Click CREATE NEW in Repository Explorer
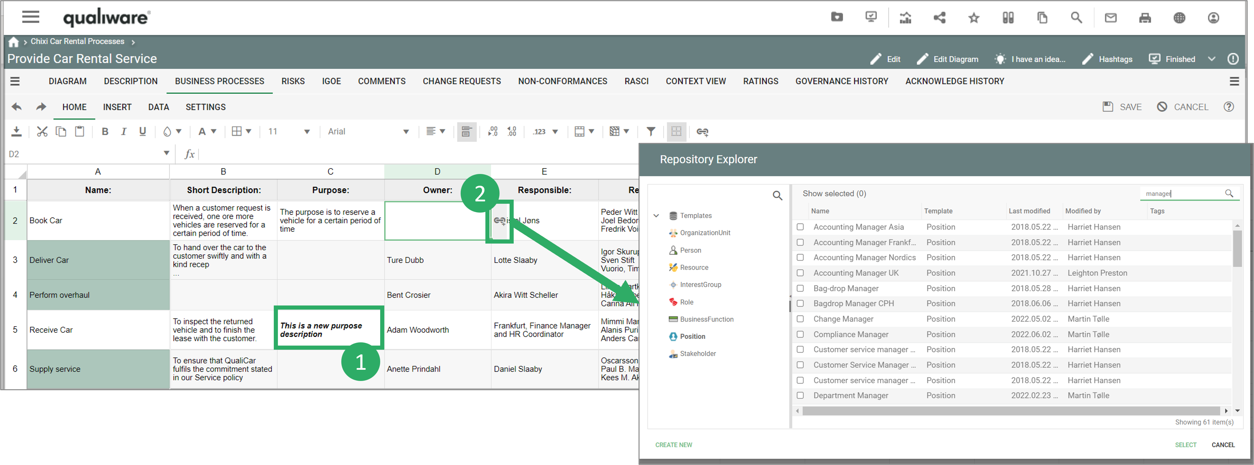1254x465 pixels. pyautogui.click(x=674, y=445)
